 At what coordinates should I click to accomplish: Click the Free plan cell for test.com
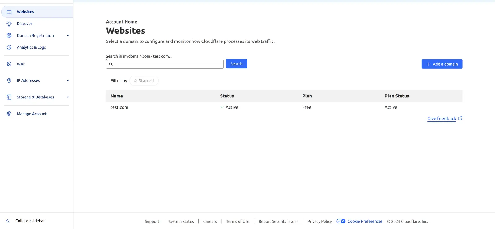[x=307, y=107]
